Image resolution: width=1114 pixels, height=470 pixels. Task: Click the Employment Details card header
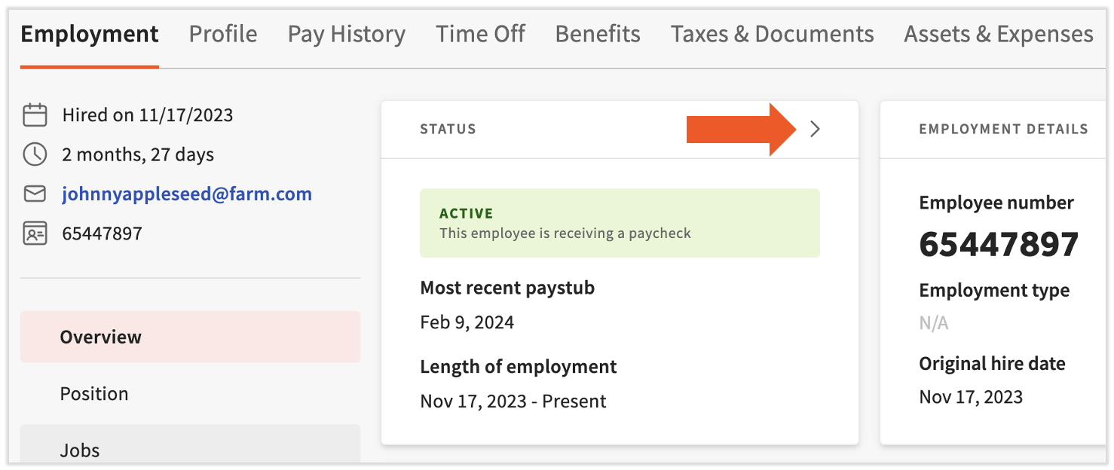tap(1003, 130)
